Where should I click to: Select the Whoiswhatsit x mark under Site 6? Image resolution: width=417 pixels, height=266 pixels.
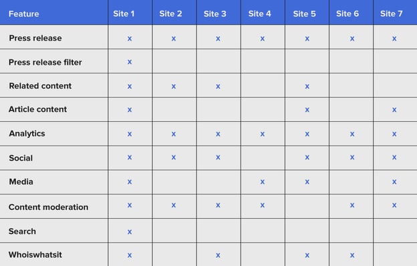point(352,255)
